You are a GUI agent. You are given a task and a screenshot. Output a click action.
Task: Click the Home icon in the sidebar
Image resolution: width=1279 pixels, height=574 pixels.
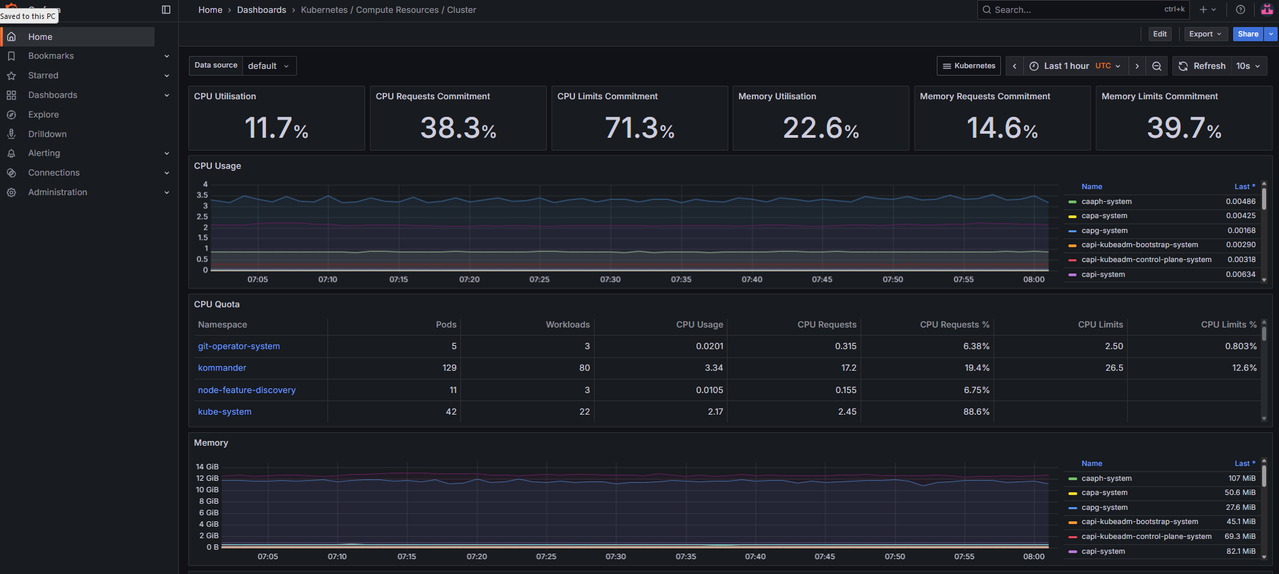point(11,37)
